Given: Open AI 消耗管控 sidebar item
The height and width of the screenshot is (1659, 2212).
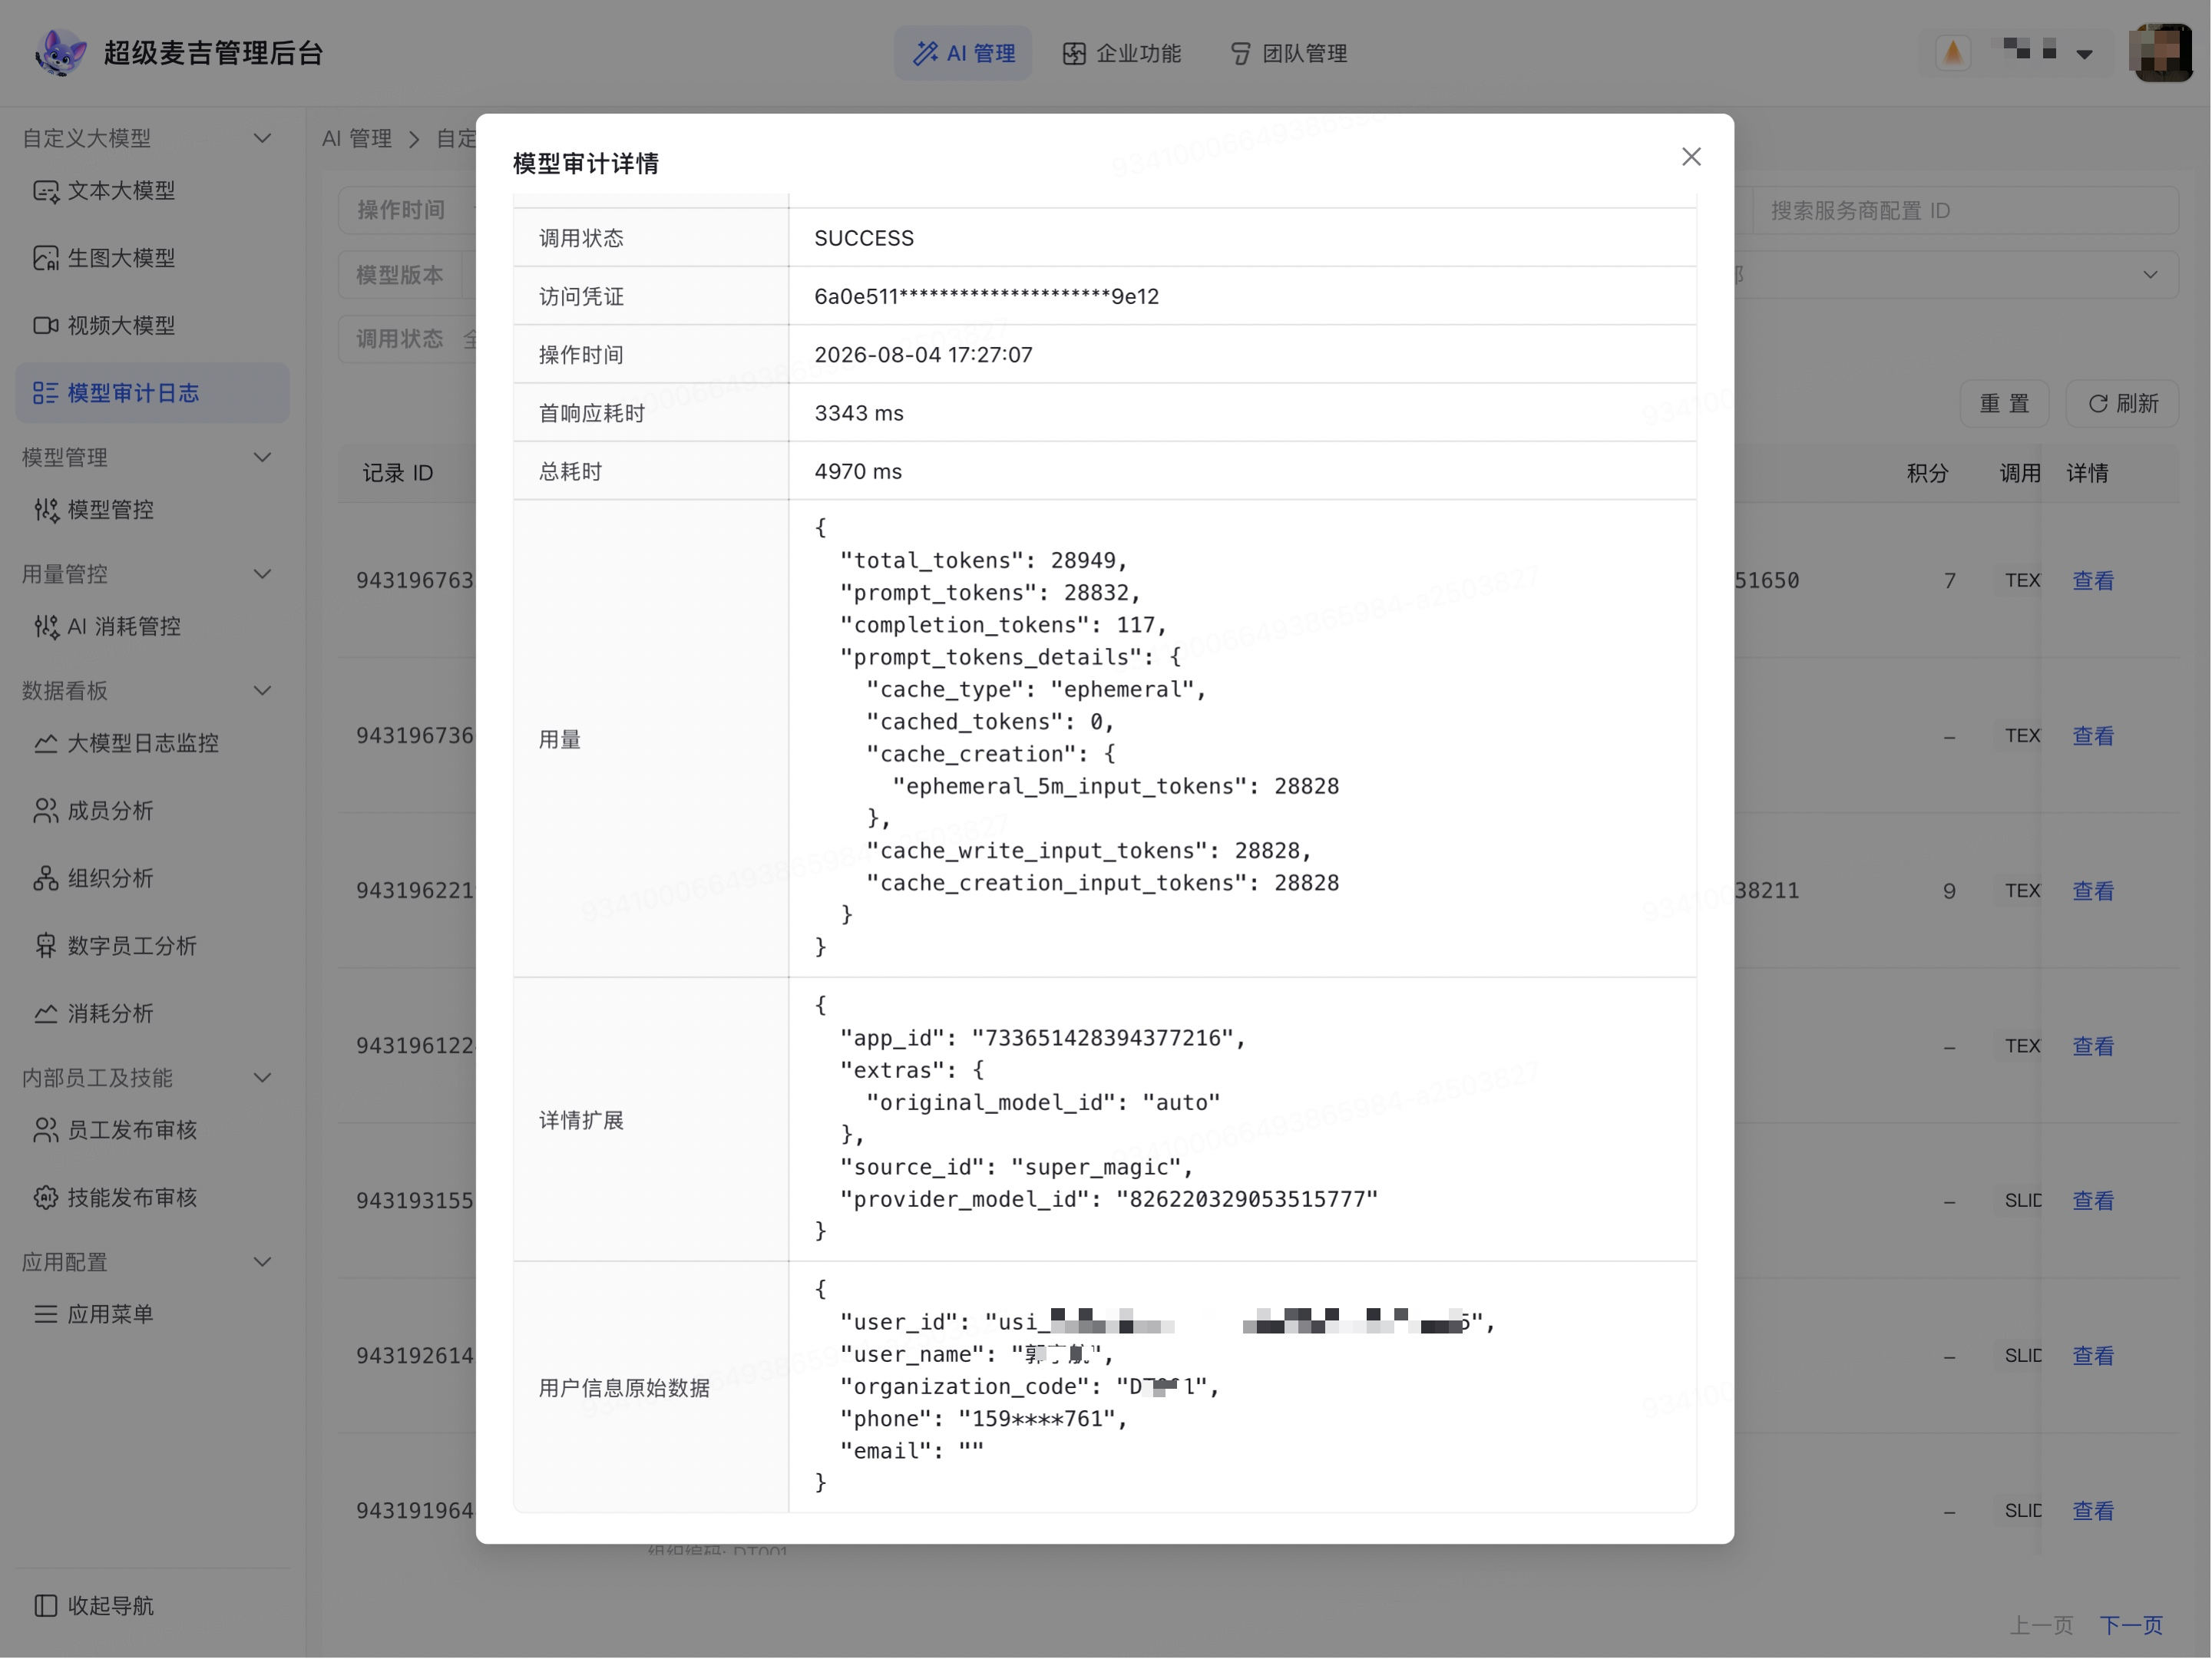Looking at the screenshot, I should coord(152,627).
